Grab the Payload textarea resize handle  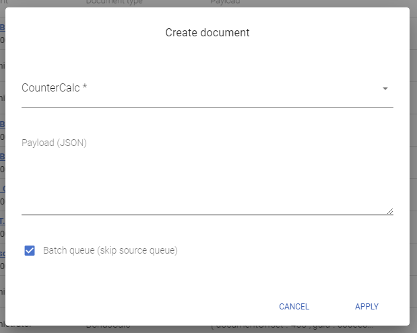click(389, 211)
